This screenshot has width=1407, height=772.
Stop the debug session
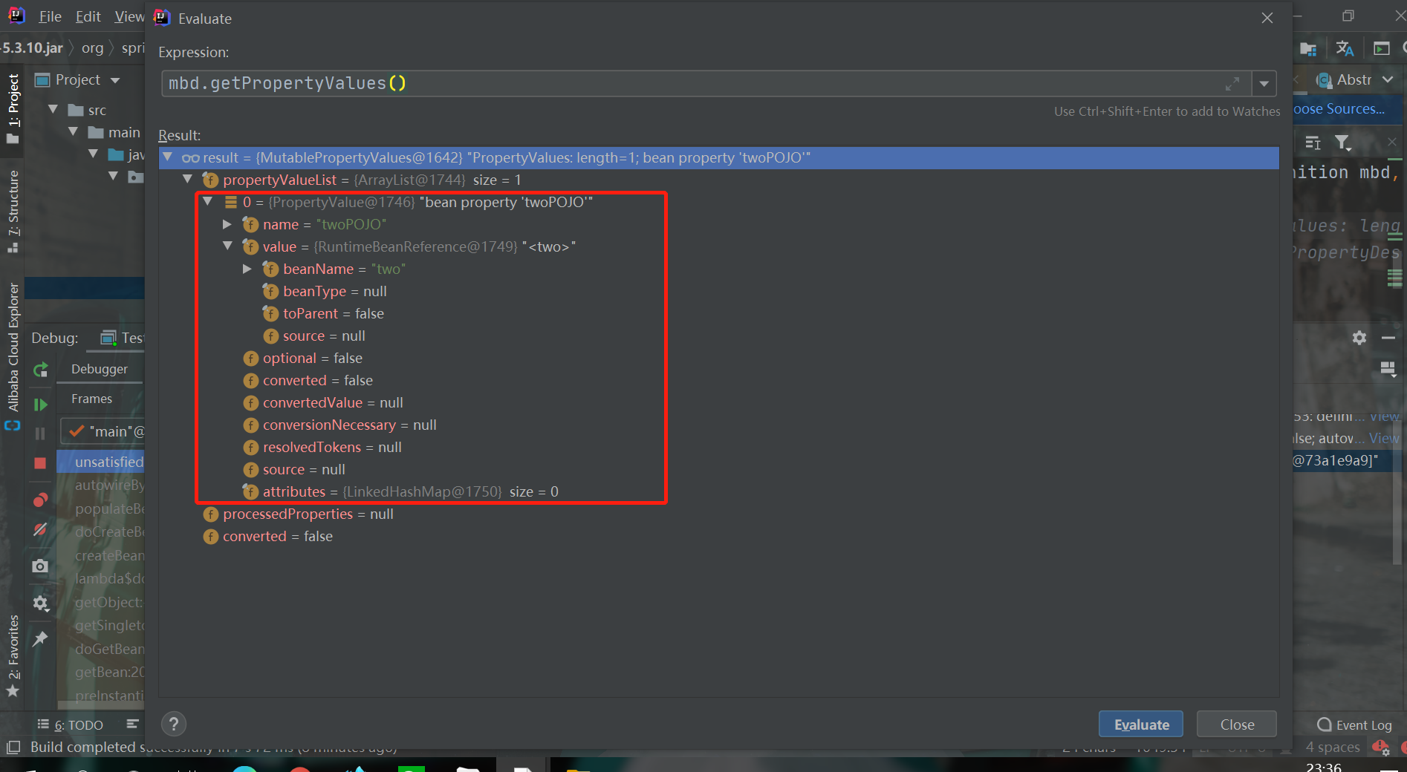pos(41,463)
